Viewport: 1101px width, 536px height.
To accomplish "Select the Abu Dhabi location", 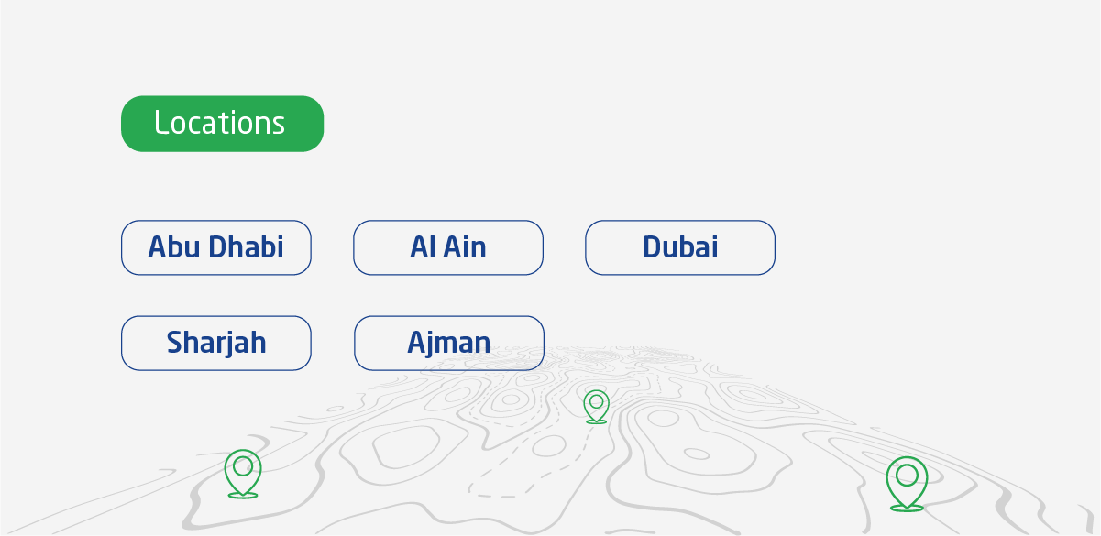I will (x=216, y=247).
